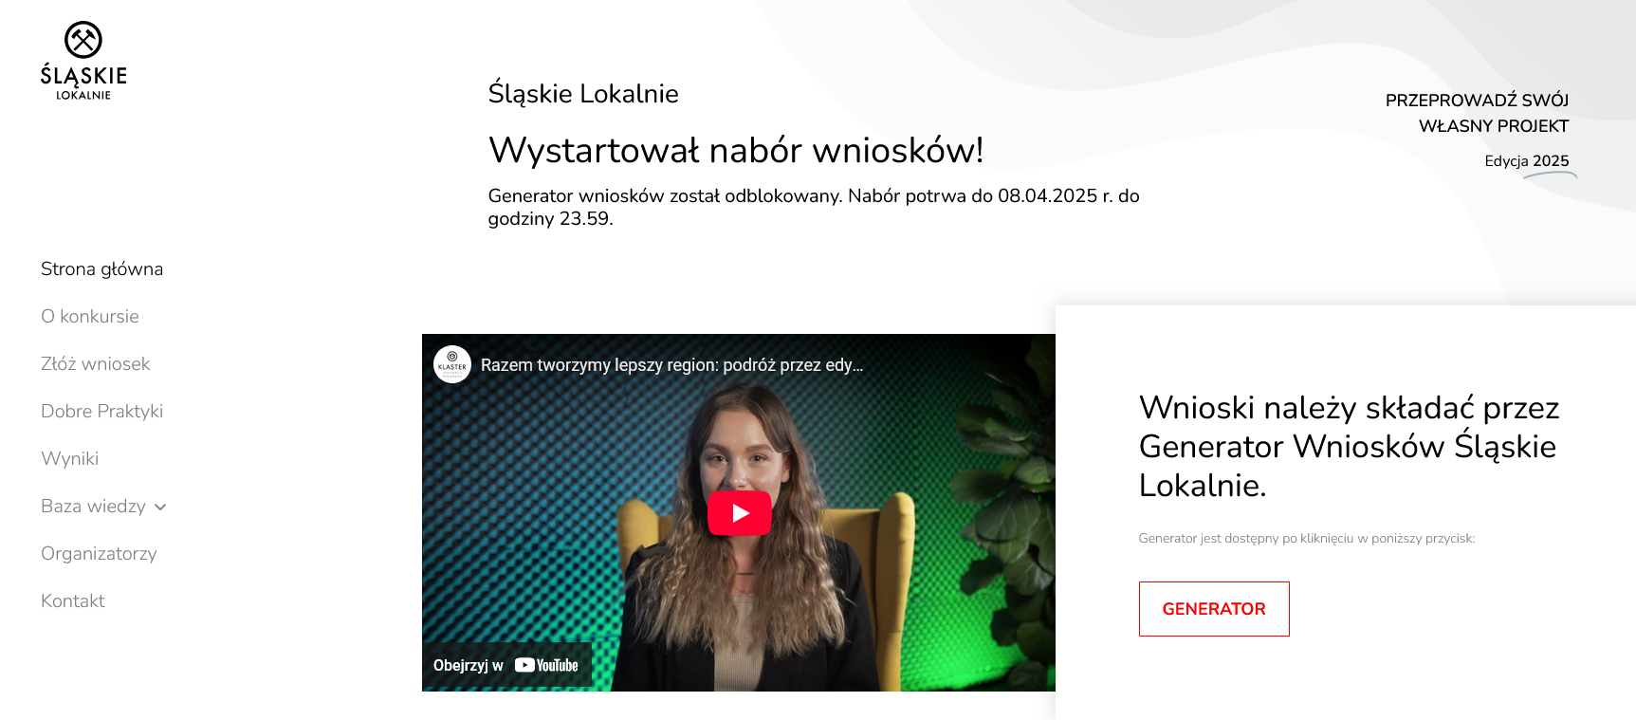Navigate to Dobre Praktyki
1636x720 pixels.
101,412
